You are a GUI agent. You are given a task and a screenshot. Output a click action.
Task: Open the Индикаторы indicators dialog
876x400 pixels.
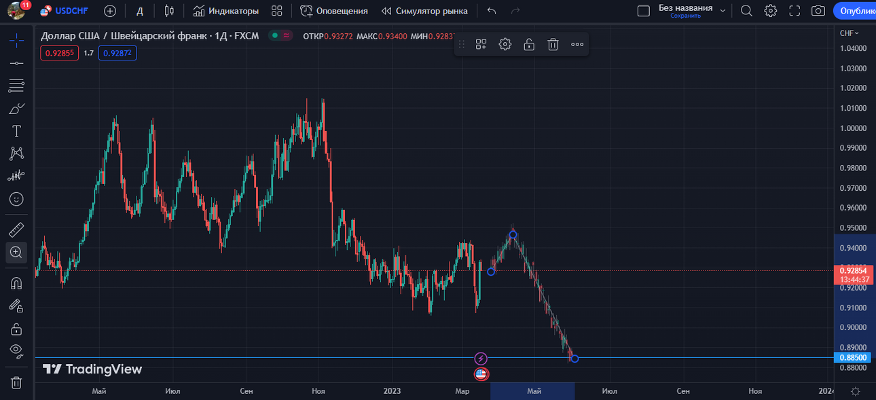click(x=226, y=11)
